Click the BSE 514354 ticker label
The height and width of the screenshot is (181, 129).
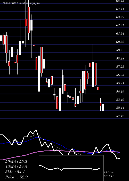(x=10, y=3)
